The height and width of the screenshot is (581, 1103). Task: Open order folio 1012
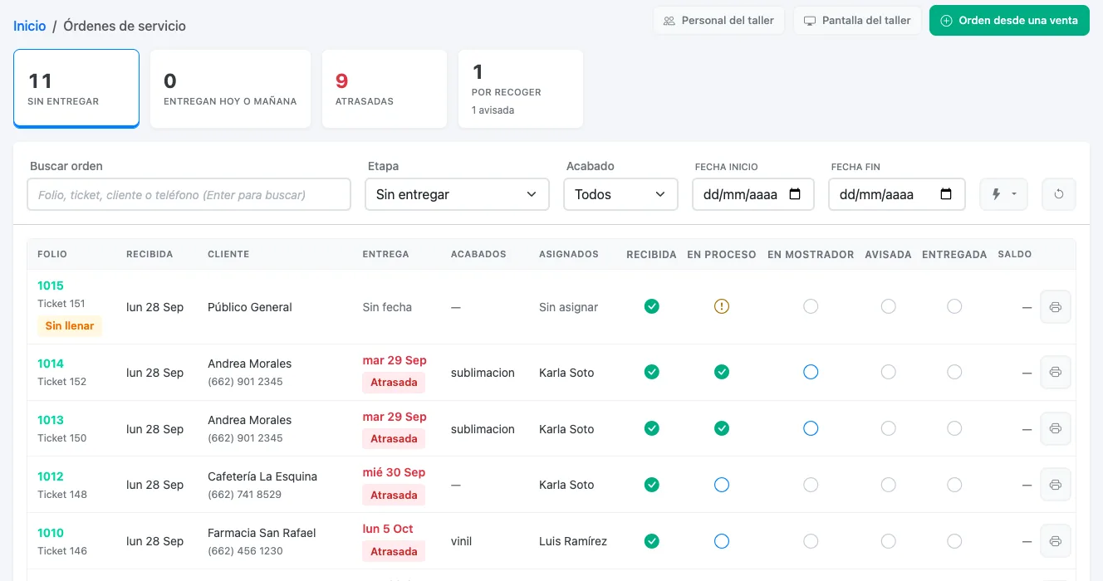pos(51,476)
